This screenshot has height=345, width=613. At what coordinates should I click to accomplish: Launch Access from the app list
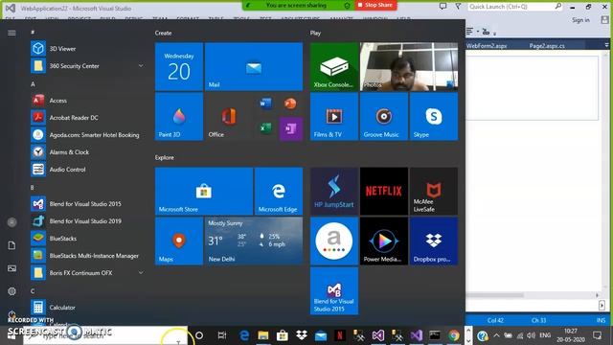(87, 101)
